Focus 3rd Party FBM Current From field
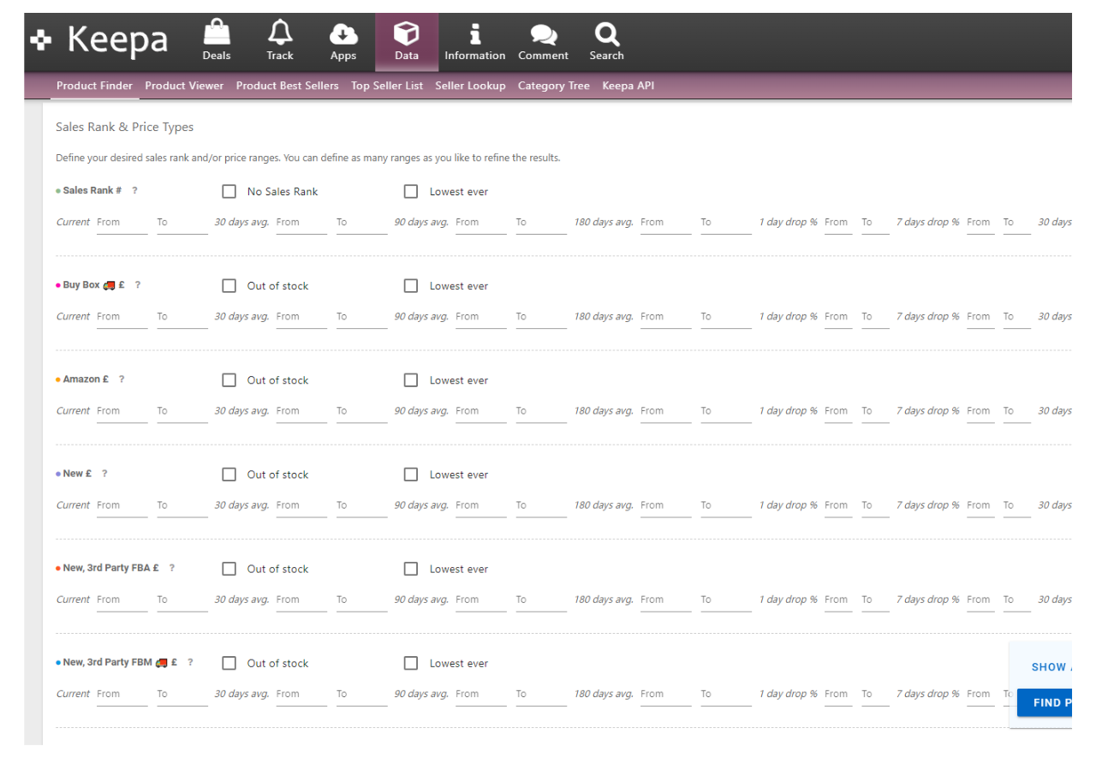The height and width of the screenshot is (758, 1096). 122,694
